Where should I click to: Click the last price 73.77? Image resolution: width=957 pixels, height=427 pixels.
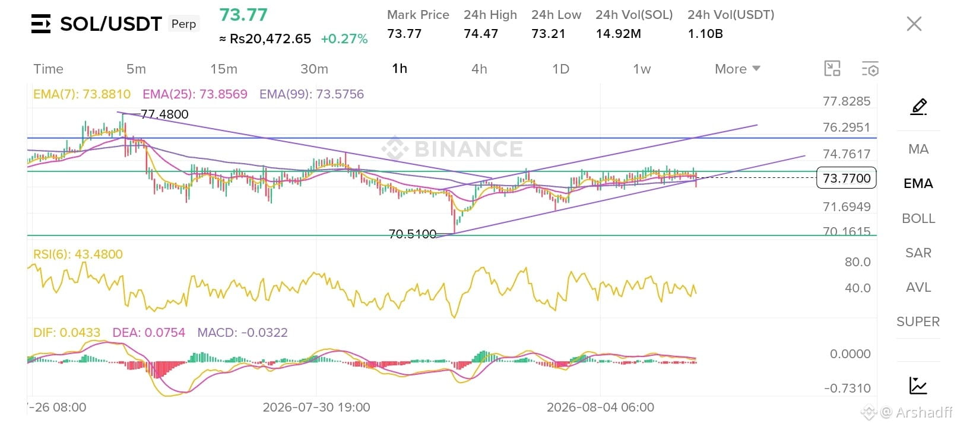[243, 15]
